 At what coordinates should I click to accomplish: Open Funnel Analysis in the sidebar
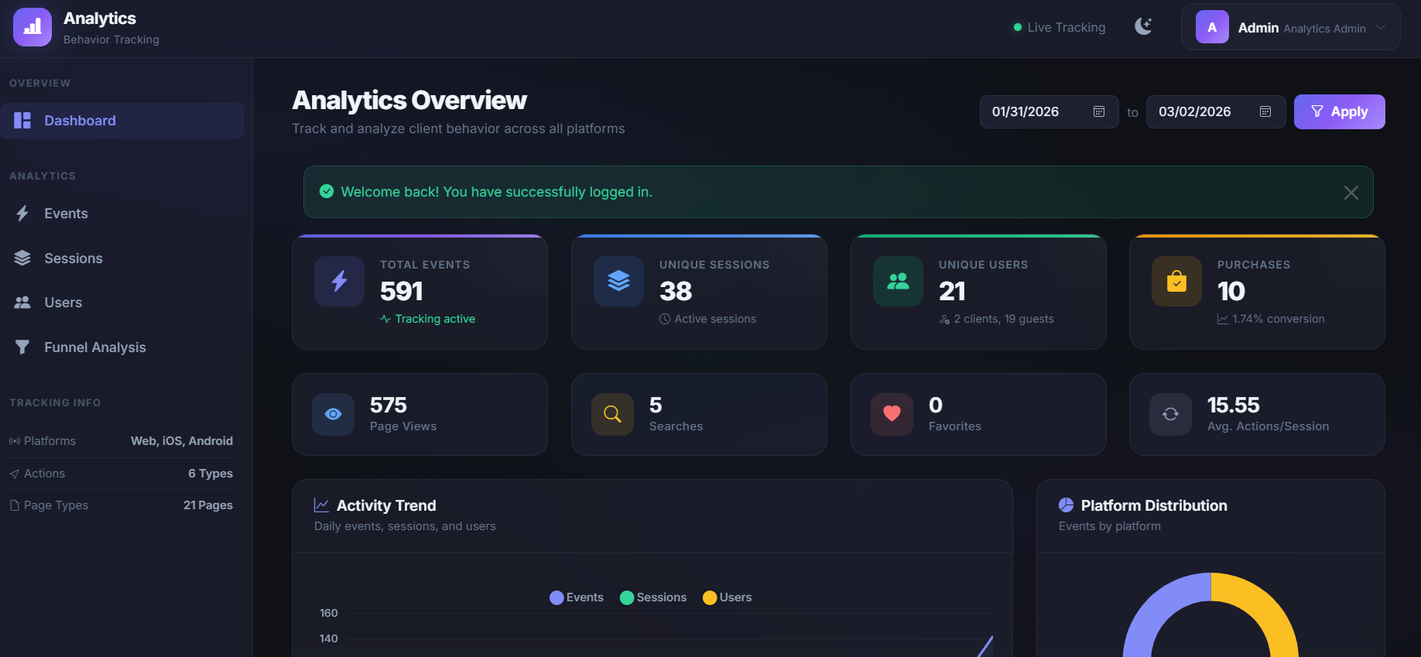click(122, 347)
